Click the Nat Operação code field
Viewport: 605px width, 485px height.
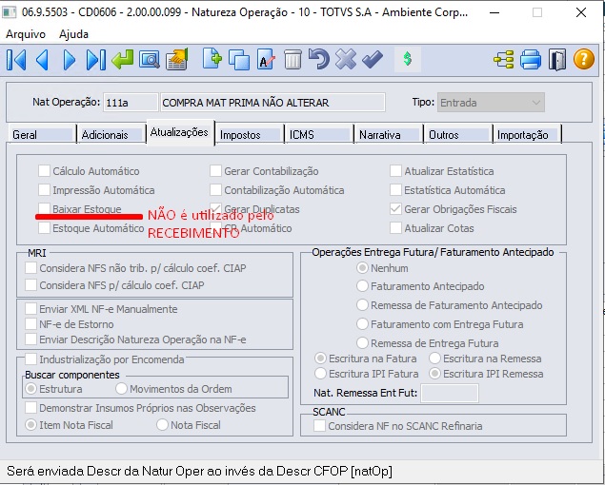131,103
